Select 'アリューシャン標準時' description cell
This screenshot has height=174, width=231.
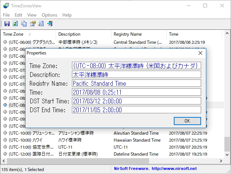(x=76, y=133)
